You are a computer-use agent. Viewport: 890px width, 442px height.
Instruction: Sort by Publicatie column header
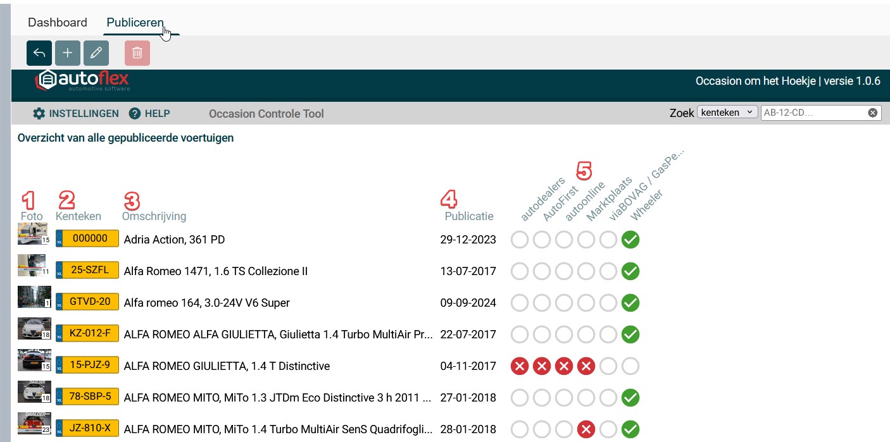[469, 216]
